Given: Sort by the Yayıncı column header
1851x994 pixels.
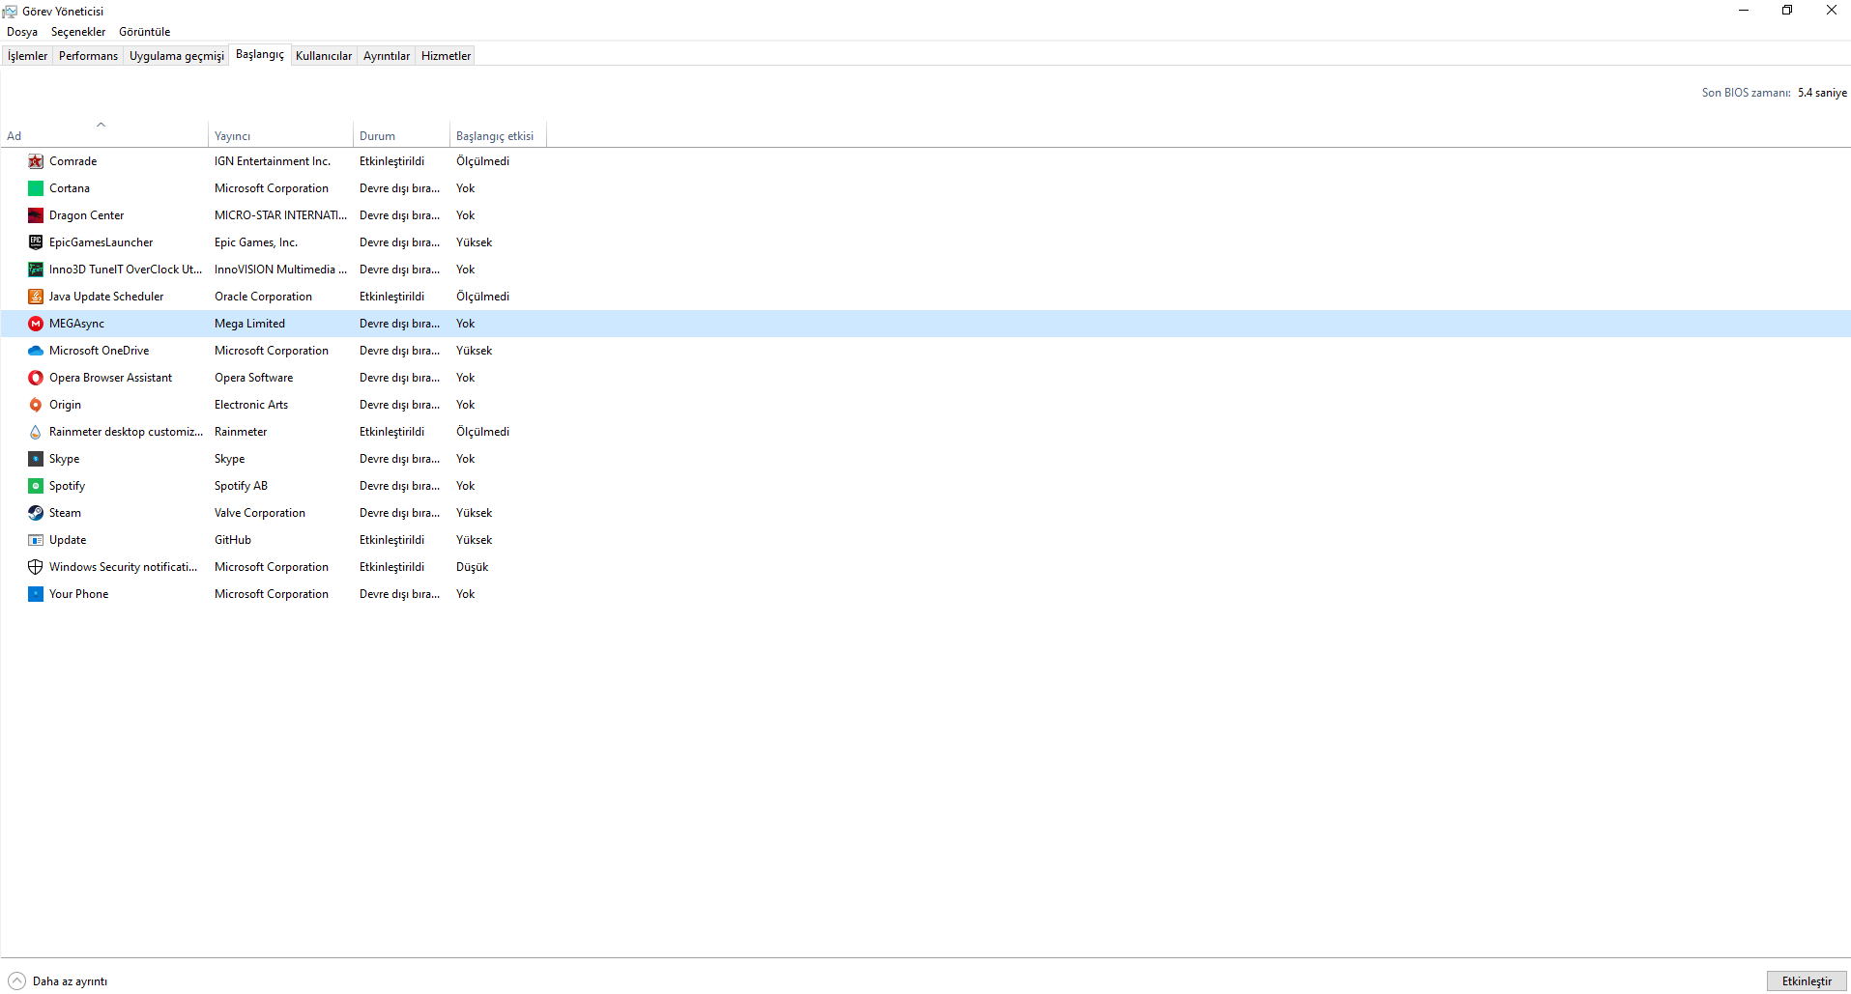Looking at the screenshot, I should tap(280, 136).
